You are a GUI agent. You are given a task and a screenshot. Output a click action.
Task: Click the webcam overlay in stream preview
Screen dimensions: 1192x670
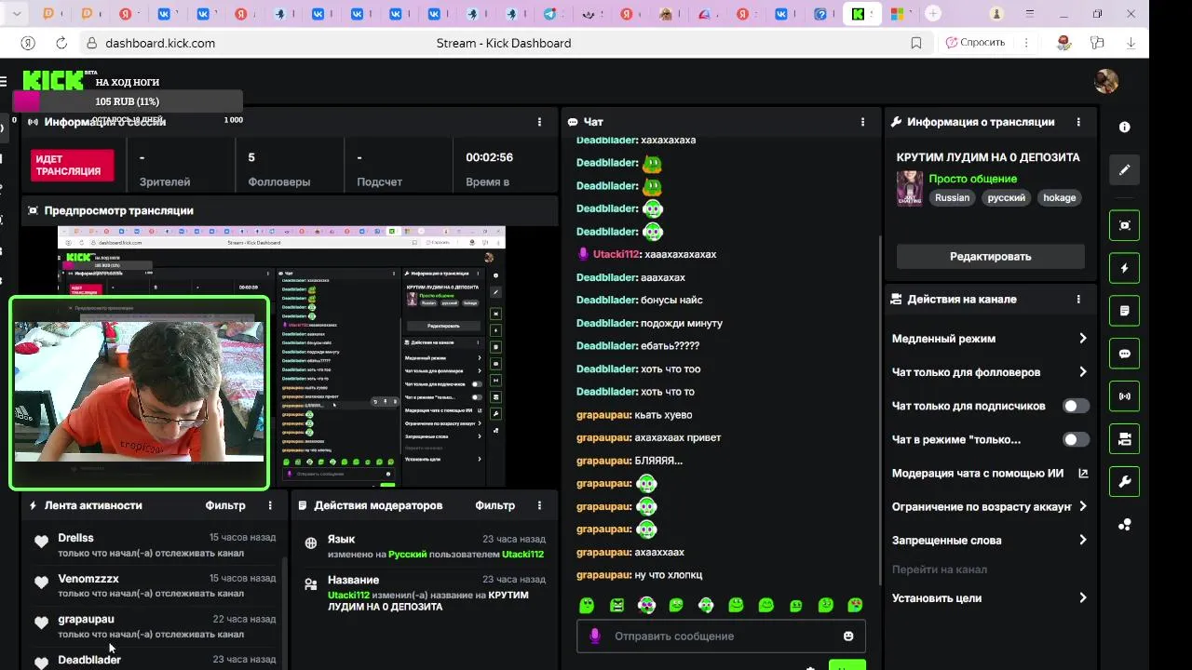click(139, 393)
